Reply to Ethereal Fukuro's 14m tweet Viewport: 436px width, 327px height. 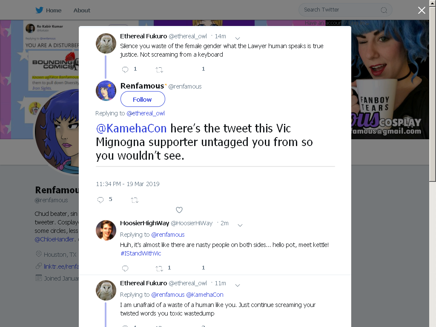tap(125, 69)
